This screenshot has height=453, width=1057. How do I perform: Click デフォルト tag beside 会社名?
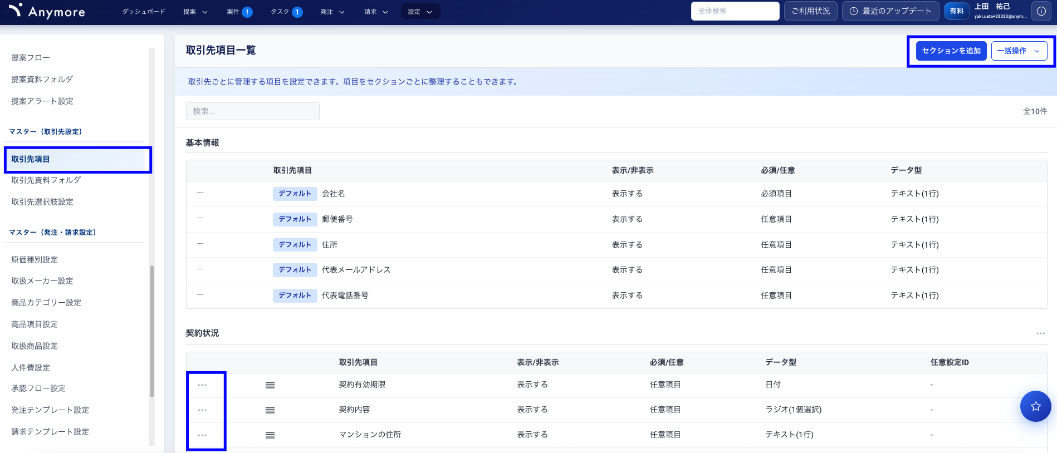tap(295, 194)
